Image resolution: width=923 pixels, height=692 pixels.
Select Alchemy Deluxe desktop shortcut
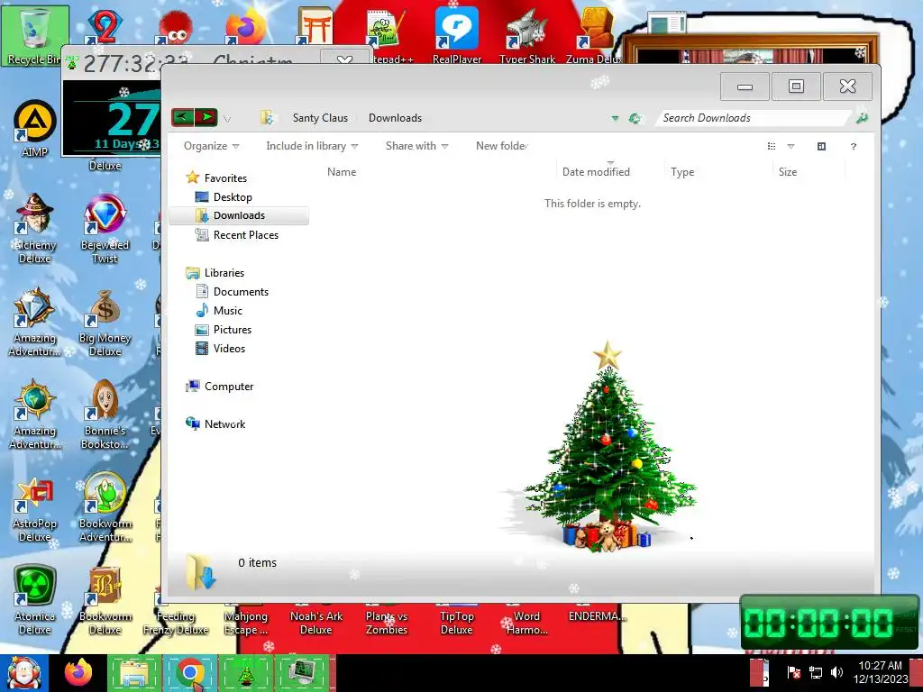coord(35,229)
